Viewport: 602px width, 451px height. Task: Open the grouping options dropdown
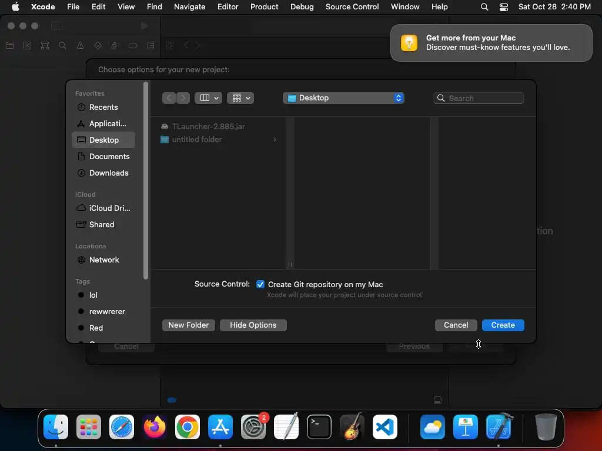click(240, 98)
